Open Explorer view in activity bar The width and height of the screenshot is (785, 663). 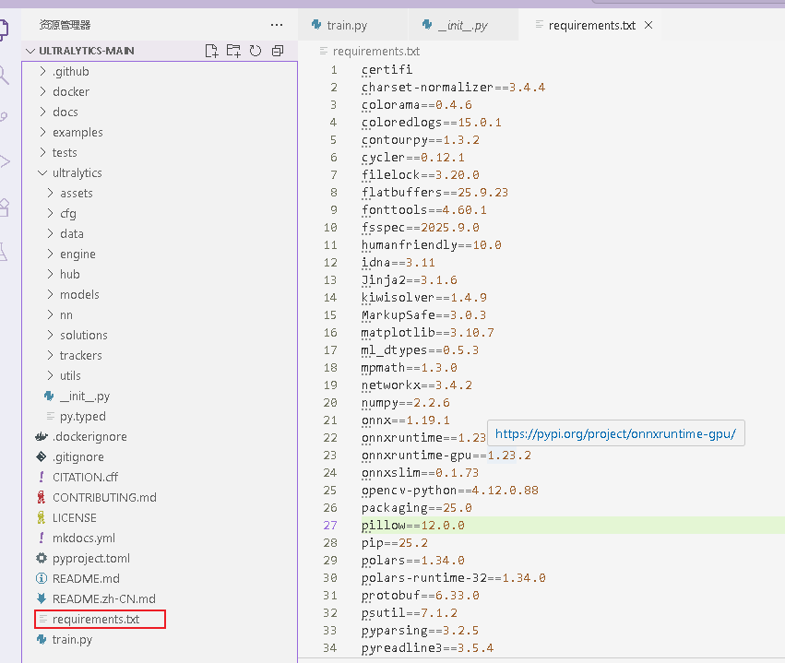point(4,30)
